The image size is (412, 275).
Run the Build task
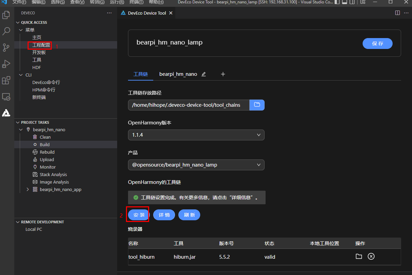pos(44,144)
